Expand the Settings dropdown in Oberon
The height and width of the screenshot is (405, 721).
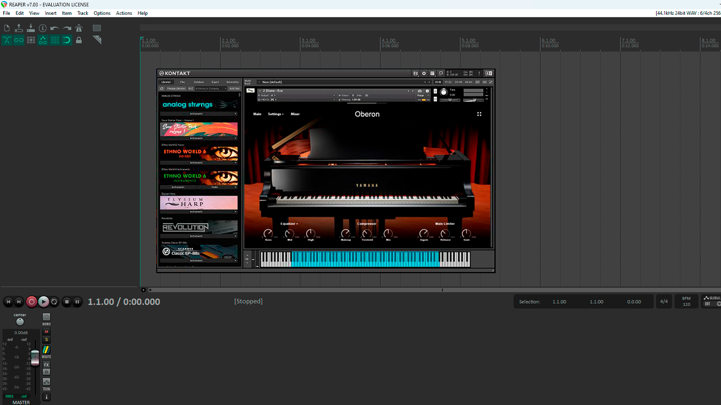pyautogui.click(x=276, y=114)
